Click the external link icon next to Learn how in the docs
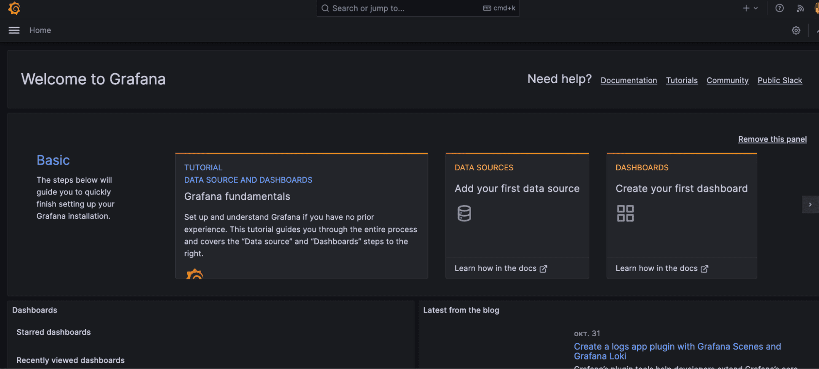 [x=544, y=268]
